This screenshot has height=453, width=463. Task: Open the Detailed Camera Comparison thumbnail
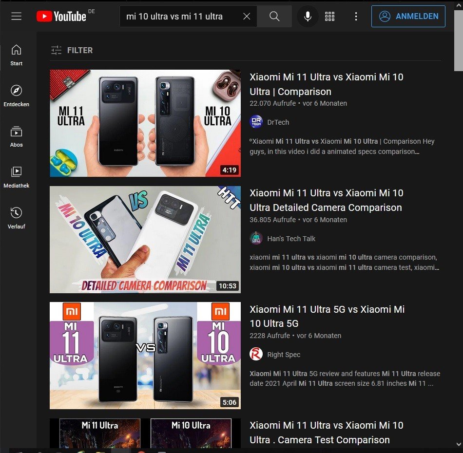[x=145, y=239]
